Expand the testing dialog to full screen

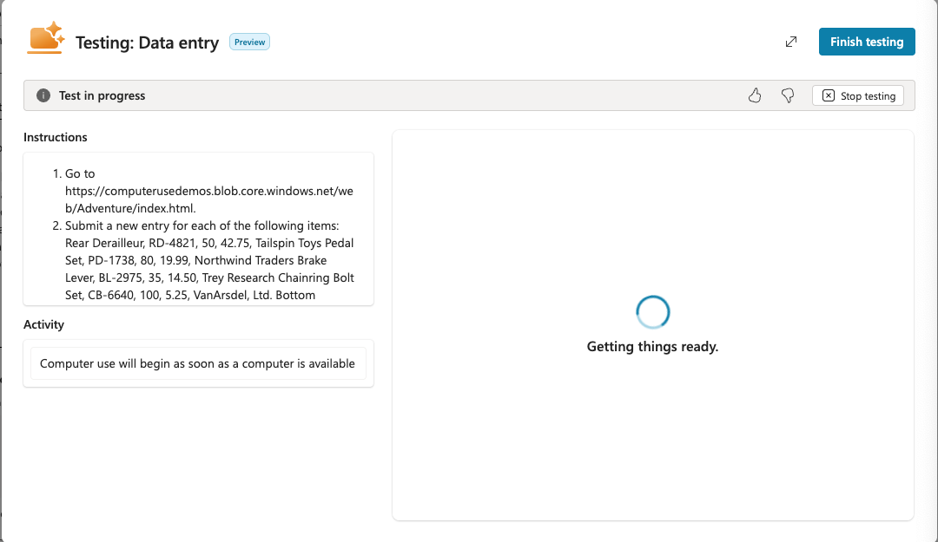pos(790,42)
